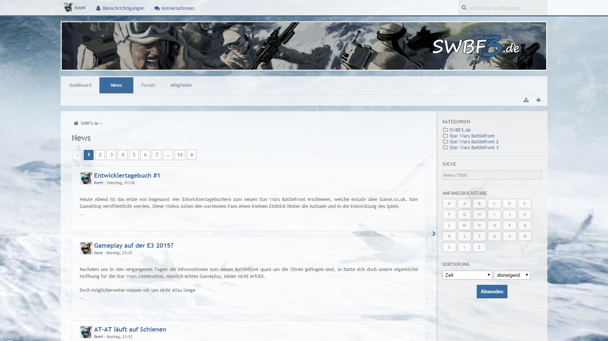
Task: Click the Absenden button
Action: [x=492, y=291]
